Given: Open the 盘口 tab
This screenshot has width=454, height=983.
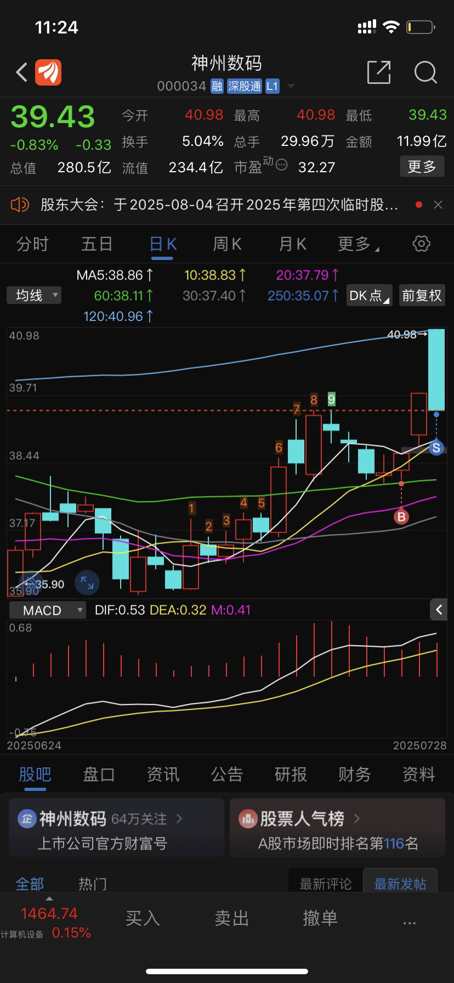Looking at the screenshot, I should tap(99, 774).
